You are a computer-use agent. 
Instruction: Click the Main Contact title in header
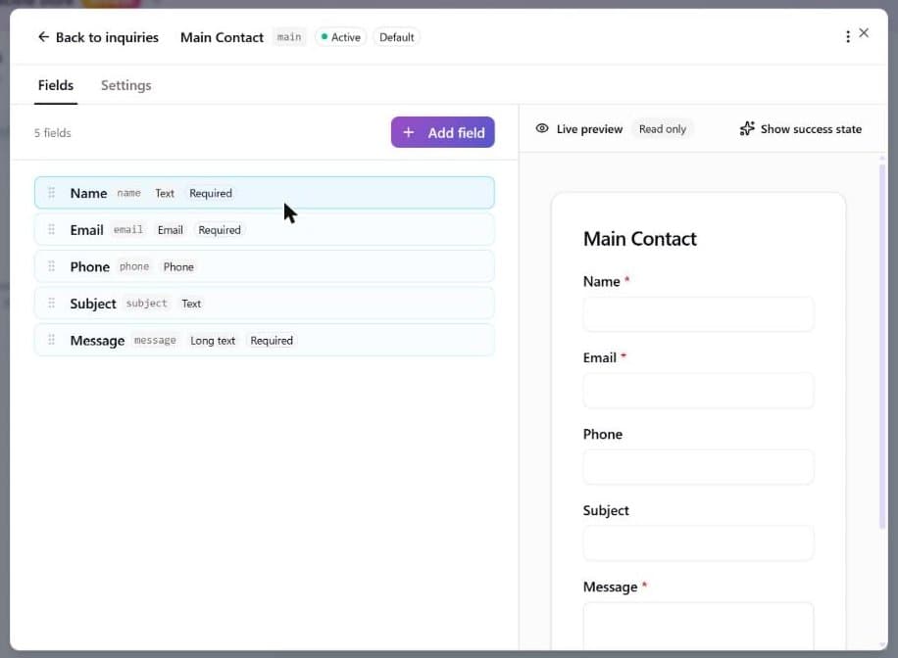point(222,37)
